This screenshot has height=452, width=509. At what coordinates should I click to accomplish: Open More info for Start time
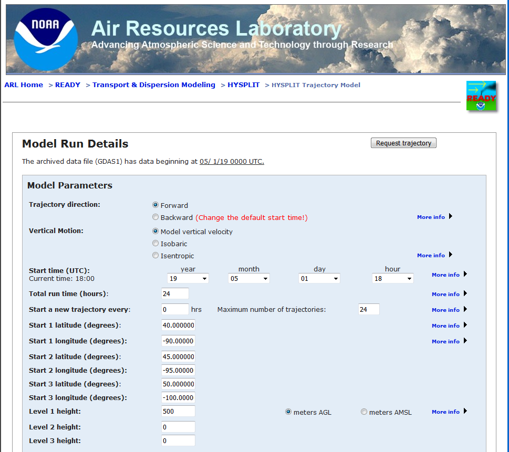[445, 275]
